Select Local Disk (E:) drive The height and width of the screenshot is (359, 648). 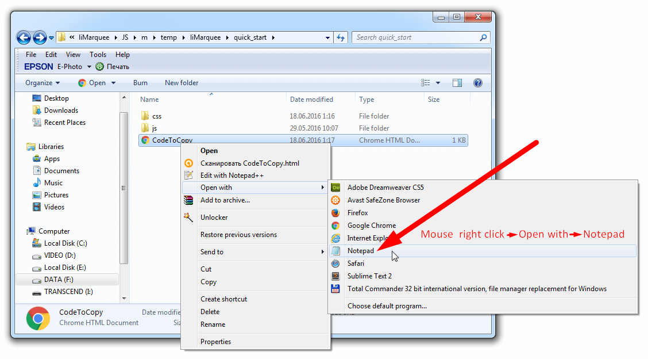(x=65, y=268)
